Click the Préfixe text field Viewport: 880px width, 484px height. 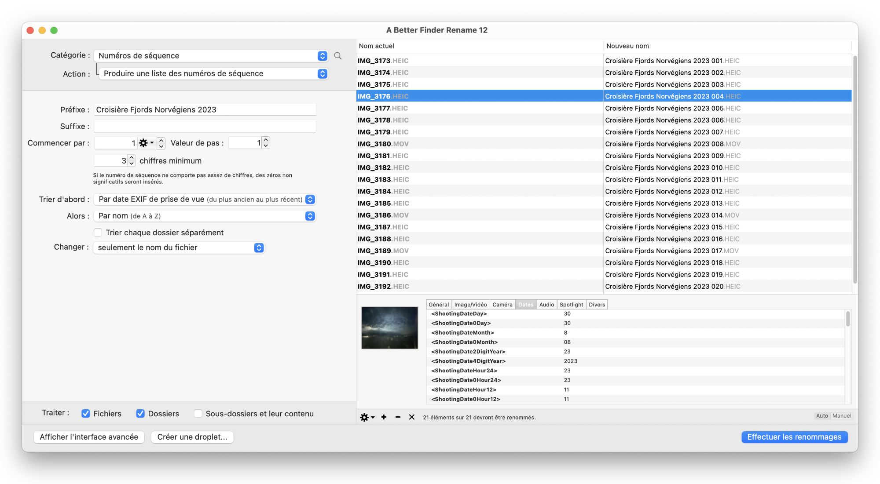coord(205,109)
